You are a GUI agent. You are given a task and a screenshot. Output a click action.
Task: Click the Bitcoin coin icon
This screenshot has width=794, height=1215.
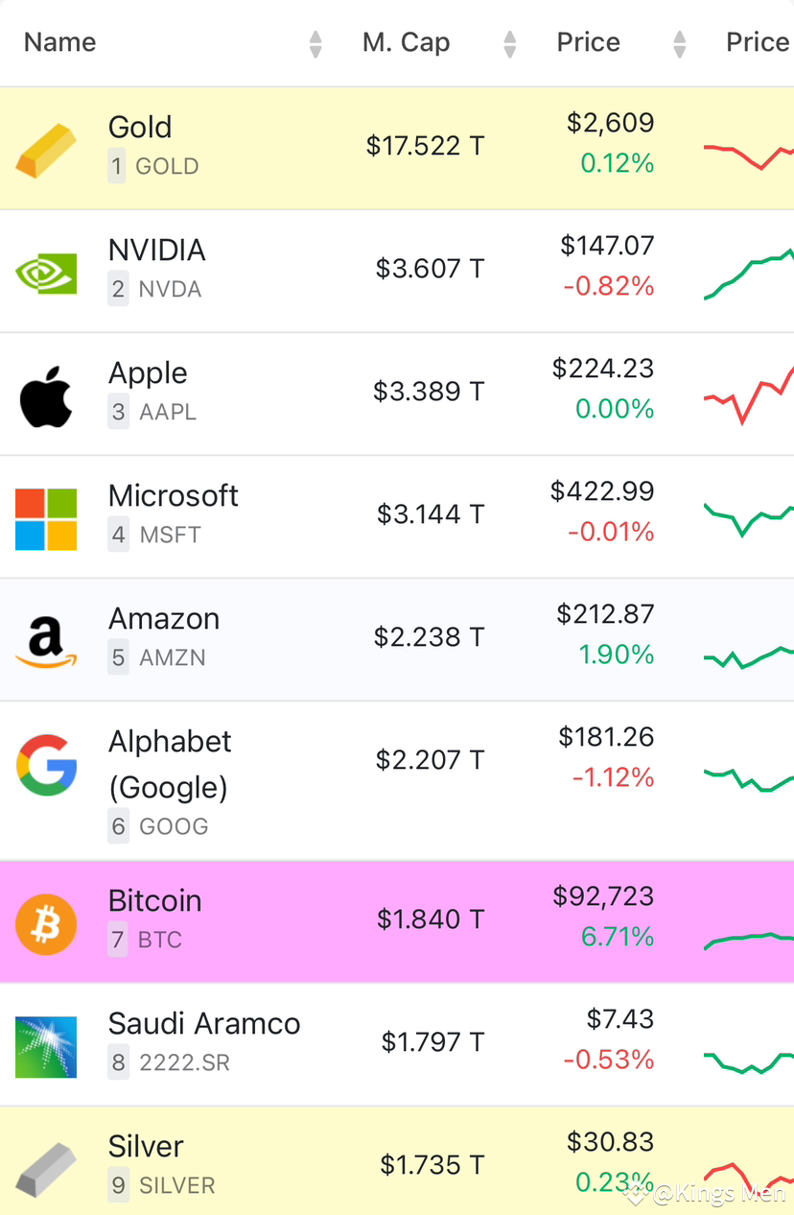(x=45, y=924)
